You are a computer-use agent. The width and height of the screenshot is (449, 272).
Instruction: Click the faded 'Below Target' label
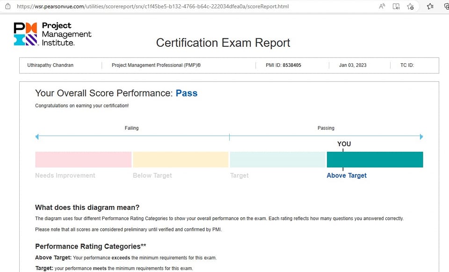tap(152, 176)
